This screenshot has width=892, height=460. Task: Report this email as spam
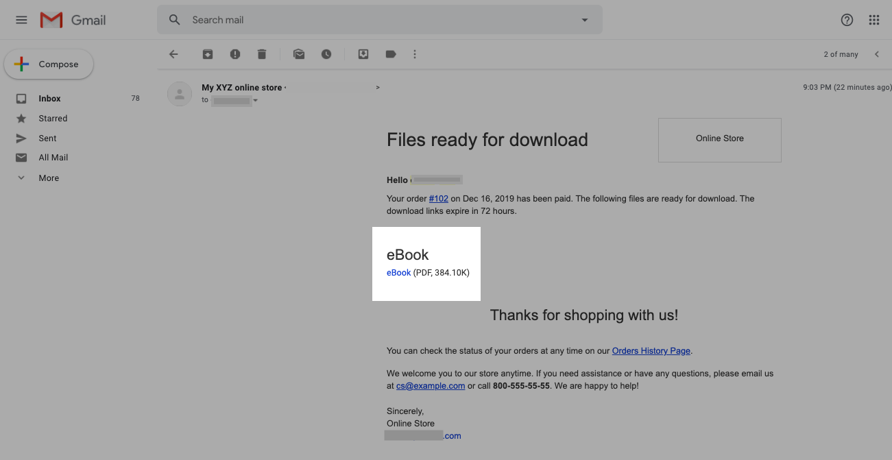click(x=235, y=54)
